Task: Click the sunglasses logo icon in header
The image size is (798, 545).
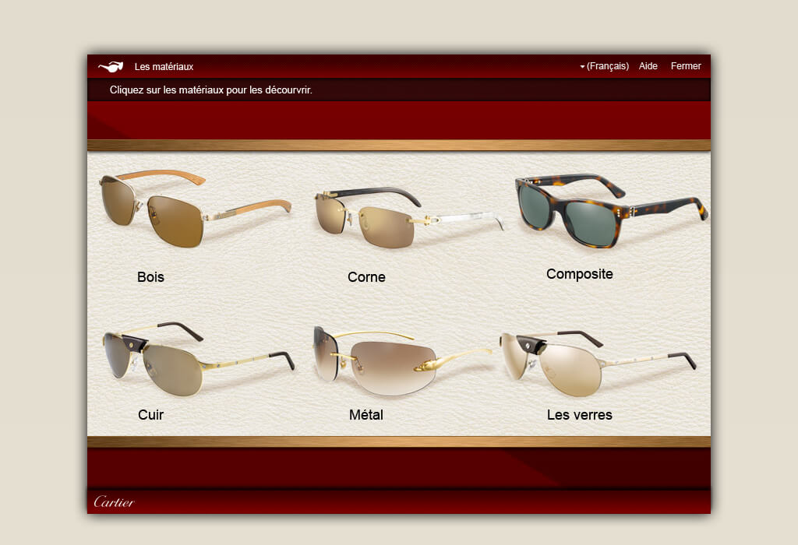Action: [111, 67]
